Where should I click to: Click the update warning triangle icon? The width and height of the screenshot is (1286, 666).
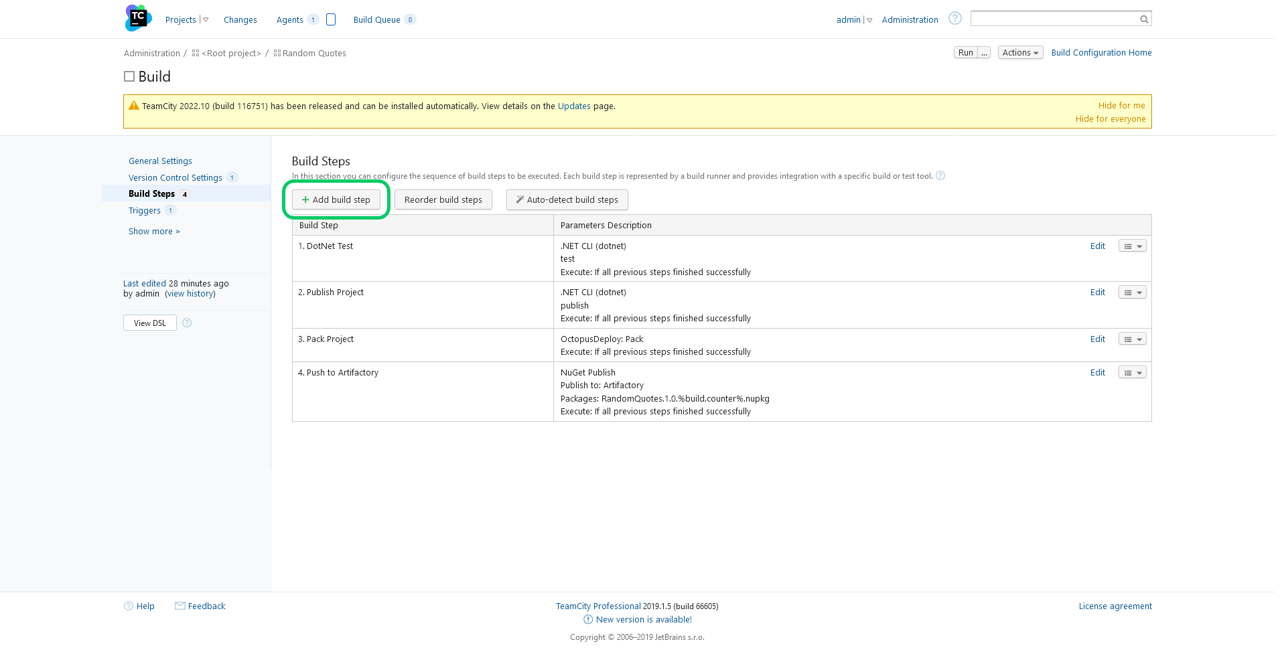[134, 105]
